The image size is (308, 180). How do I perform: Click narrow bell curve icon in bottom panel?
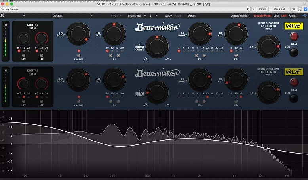click(x=146, y=105)
